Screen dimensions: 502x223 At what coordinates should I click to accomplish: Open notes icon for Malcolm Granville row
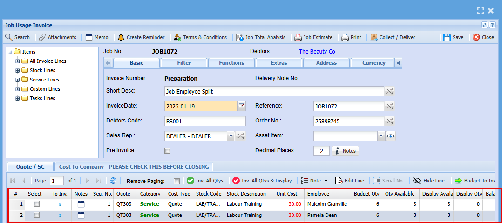pyautogui.click(x=81, y=204)
